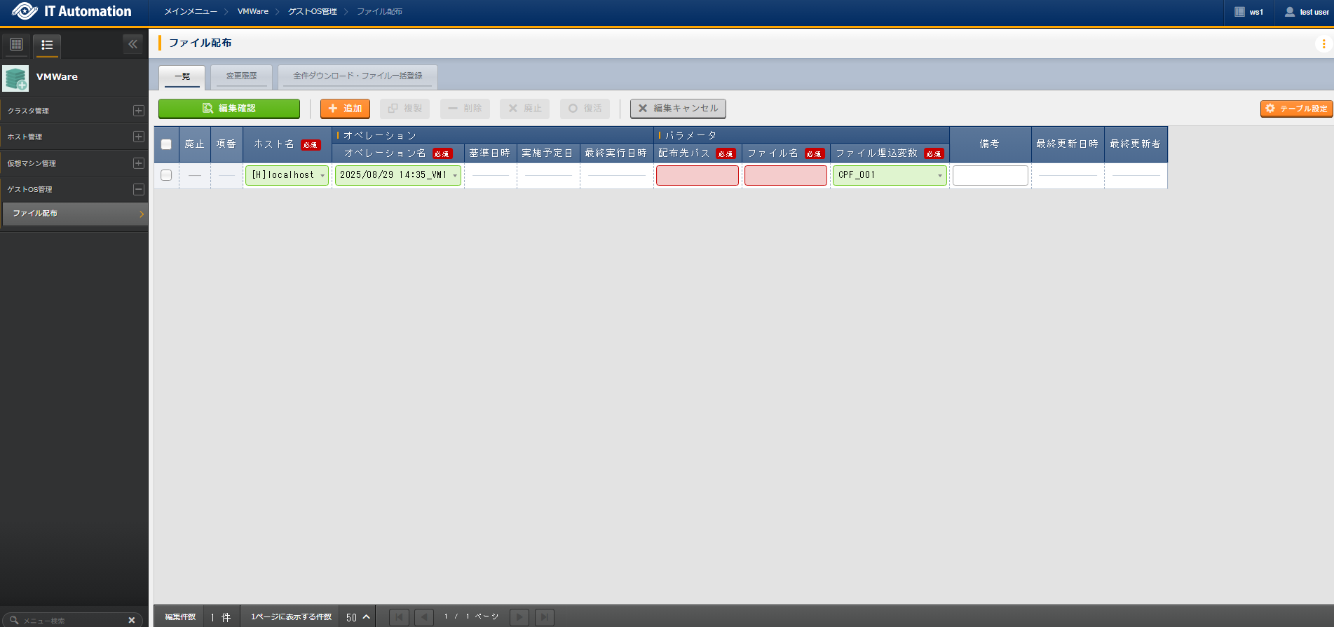Screen dimensions: 1334x627
Task: Clear the menu search with X icon
Action: point(131,620)
